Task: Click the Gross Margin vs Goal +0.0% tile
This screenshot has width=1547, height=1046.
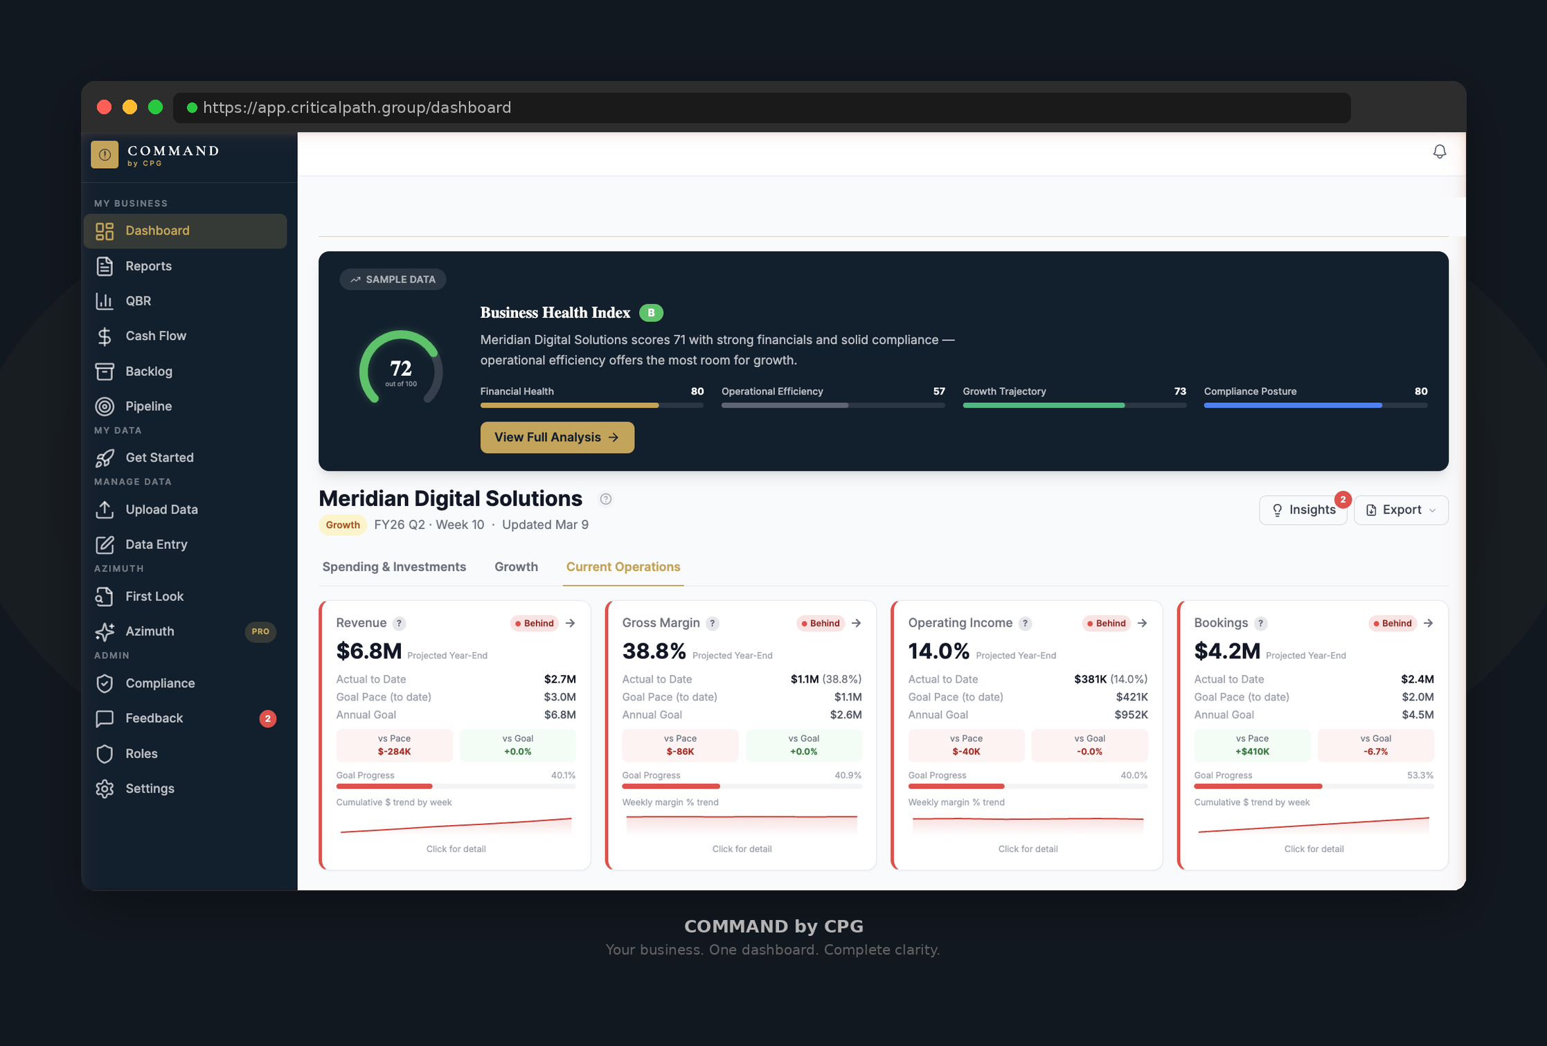Action: (804, 746)
